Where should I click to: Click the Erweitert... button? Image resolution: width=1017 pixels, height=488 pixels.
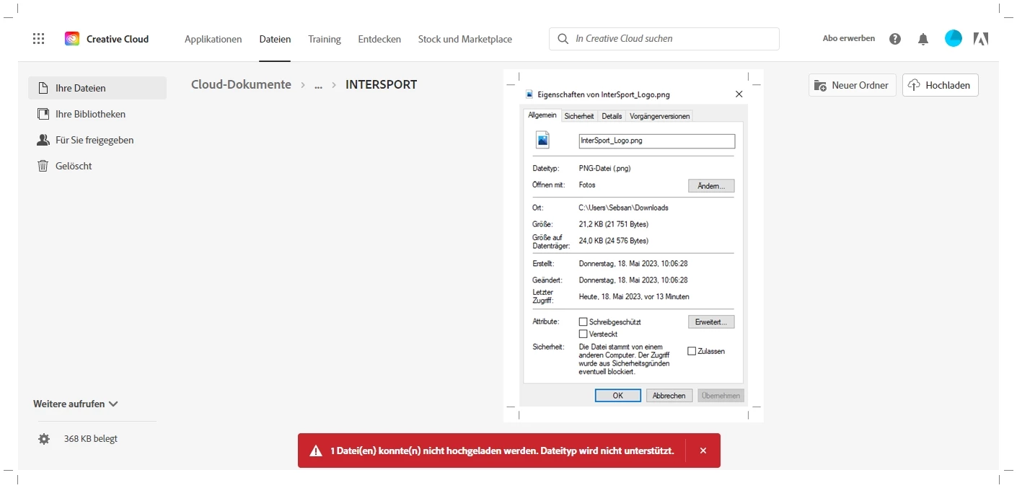711,322
